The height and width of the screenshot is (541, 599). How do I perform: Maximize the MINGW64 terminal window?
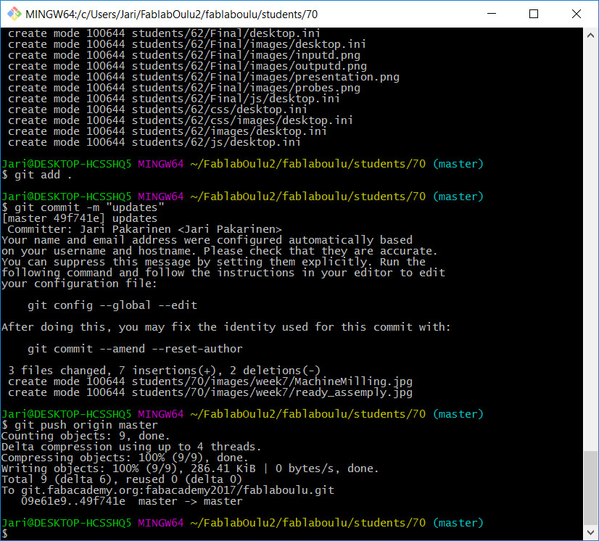pos(534,14)
